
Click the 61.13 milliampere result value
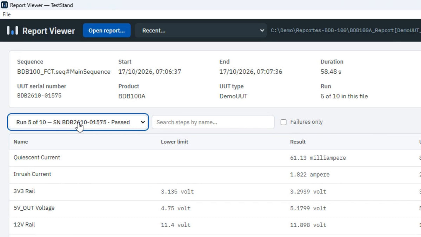(x=318, y=158)
